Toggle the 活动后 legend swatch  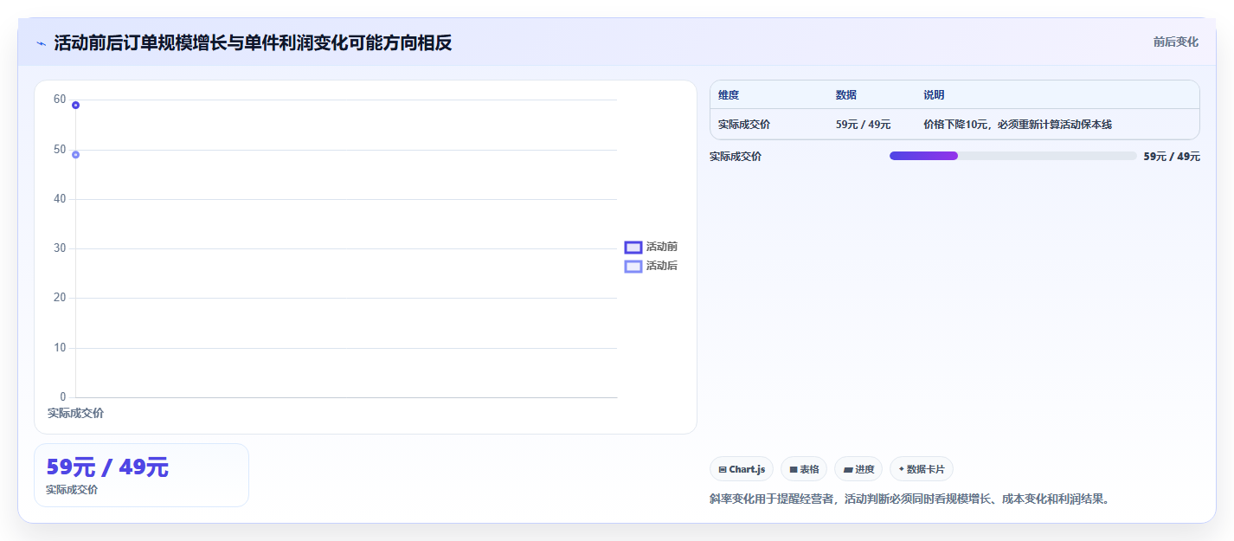coord(633,267)
